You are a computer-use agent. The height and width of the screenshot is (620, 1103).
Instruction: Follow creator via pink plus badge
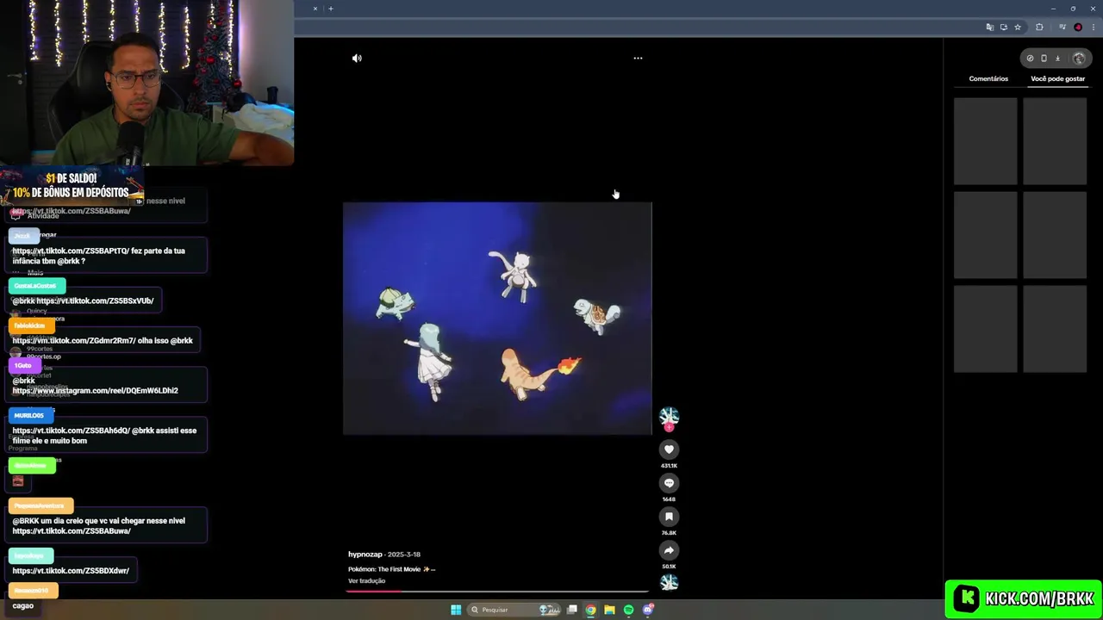[669, 427]
